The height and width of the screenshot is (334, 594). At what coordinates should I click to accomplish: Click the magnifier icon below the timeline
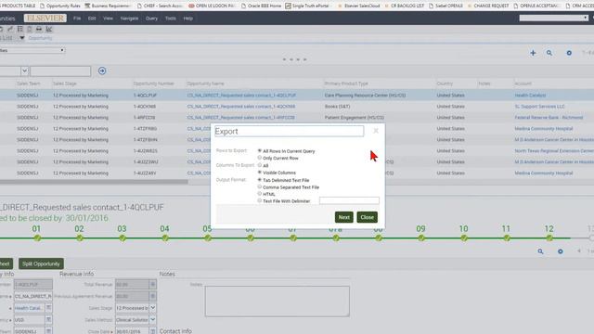pyautogui.click(x=540, y=251)
